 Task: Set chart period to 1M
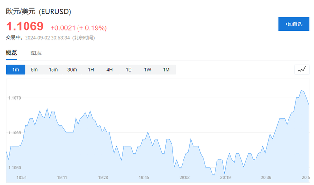tap(166, 70)
